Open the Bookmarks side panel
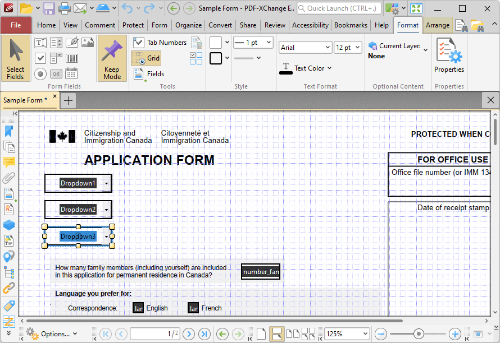 click(x=8, y=132)
